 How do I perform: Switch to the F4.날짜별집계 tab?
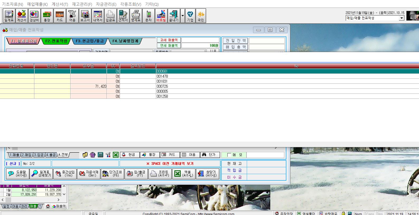(125, 41)
